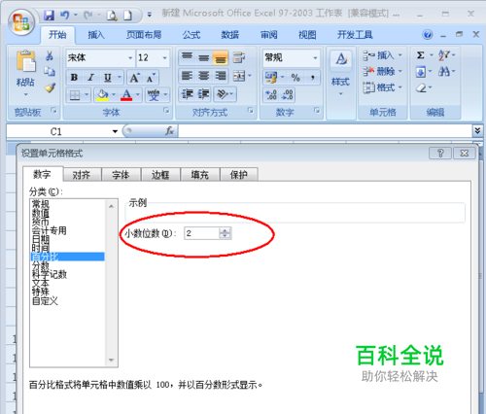This screenshot has width=486, height=414.
Task: Click the Paste clipboard icon
Action: (25, 61)
